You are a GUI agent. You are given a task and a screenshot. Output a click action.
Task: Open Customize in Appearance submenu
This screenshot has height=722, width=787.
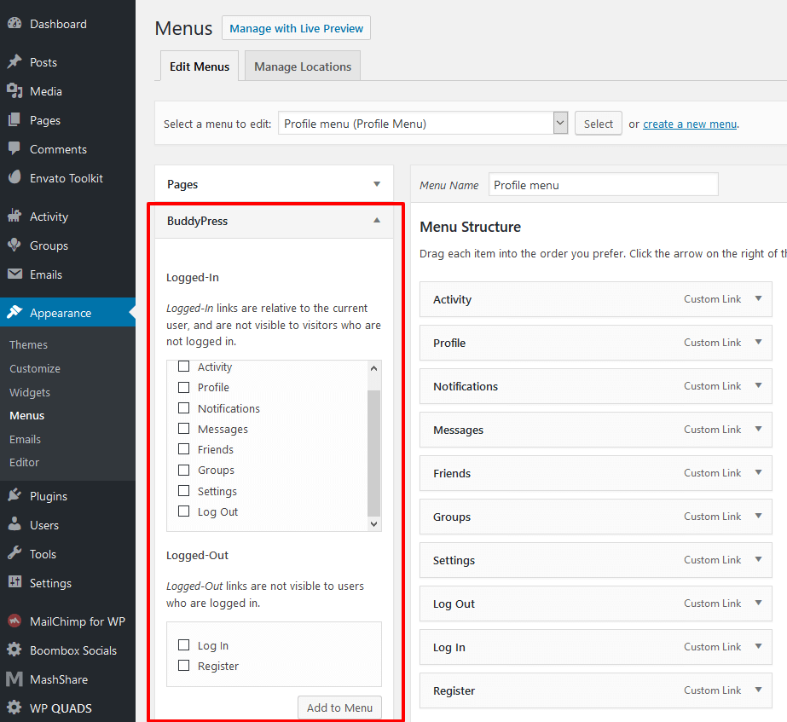[35, 368]
